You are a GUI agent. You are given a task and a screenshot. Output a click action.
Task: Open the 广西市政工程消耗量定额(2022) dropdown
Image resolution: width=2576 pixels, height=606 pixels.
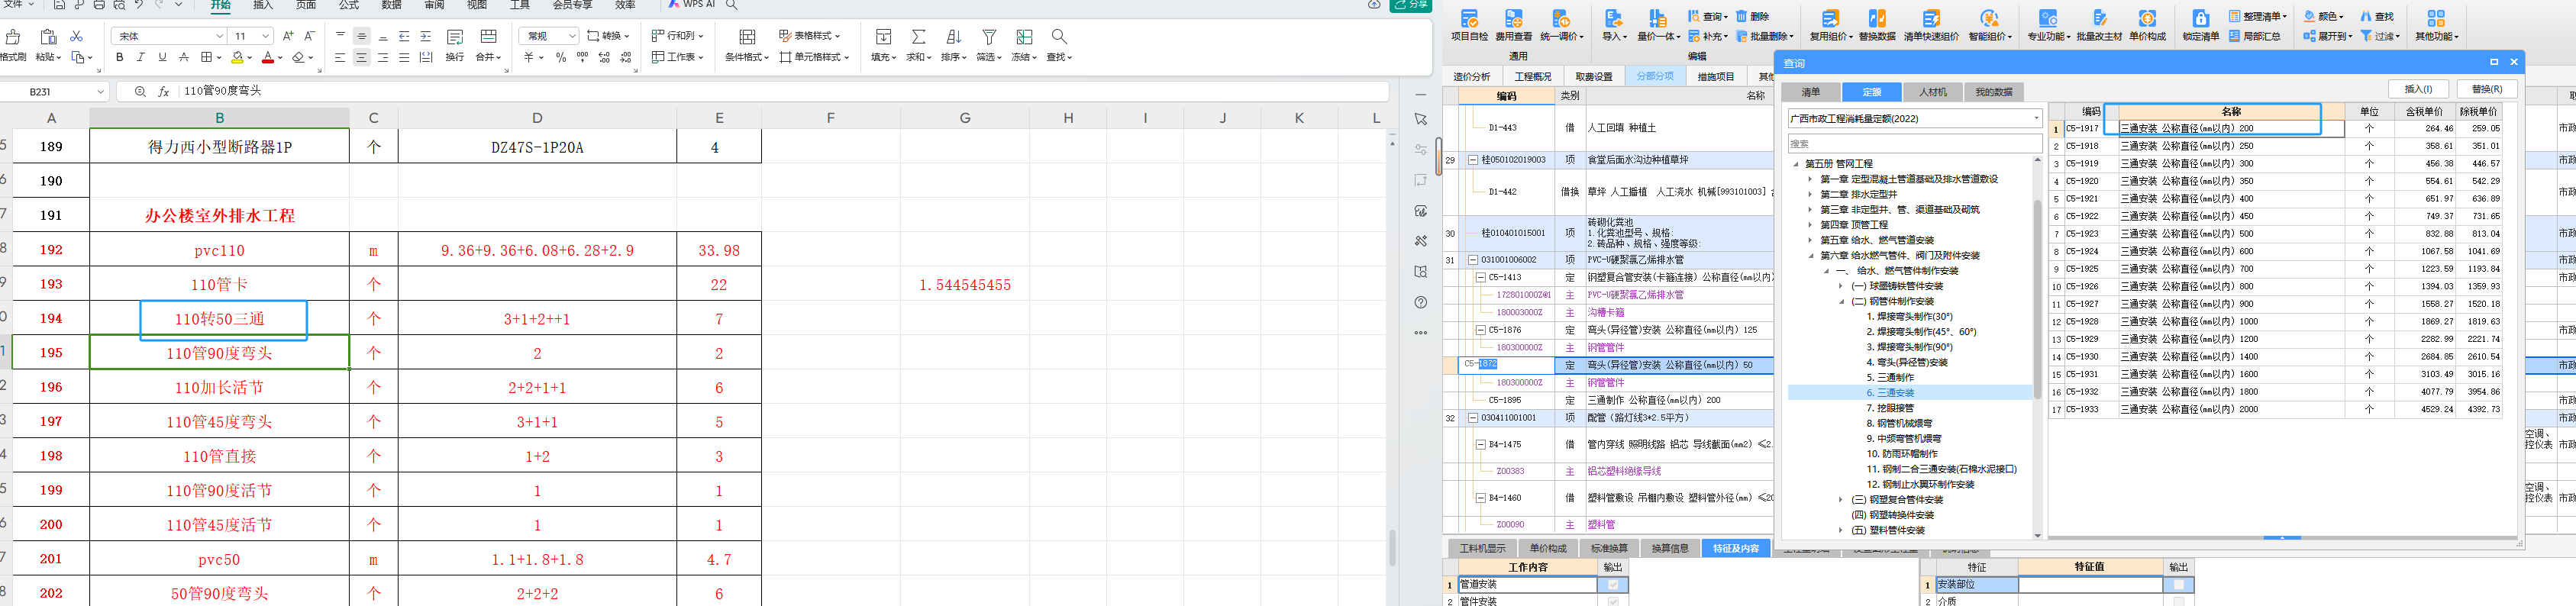pos(2035,118)
